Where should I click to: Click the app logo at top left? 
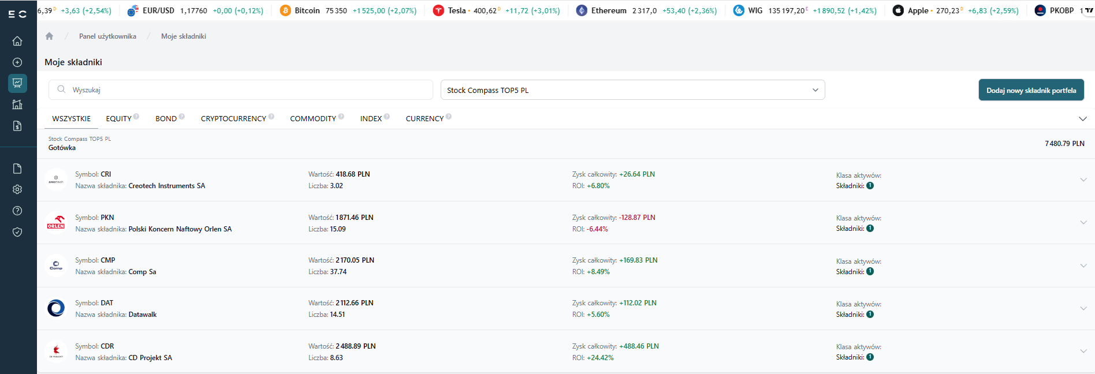[17, 14]
